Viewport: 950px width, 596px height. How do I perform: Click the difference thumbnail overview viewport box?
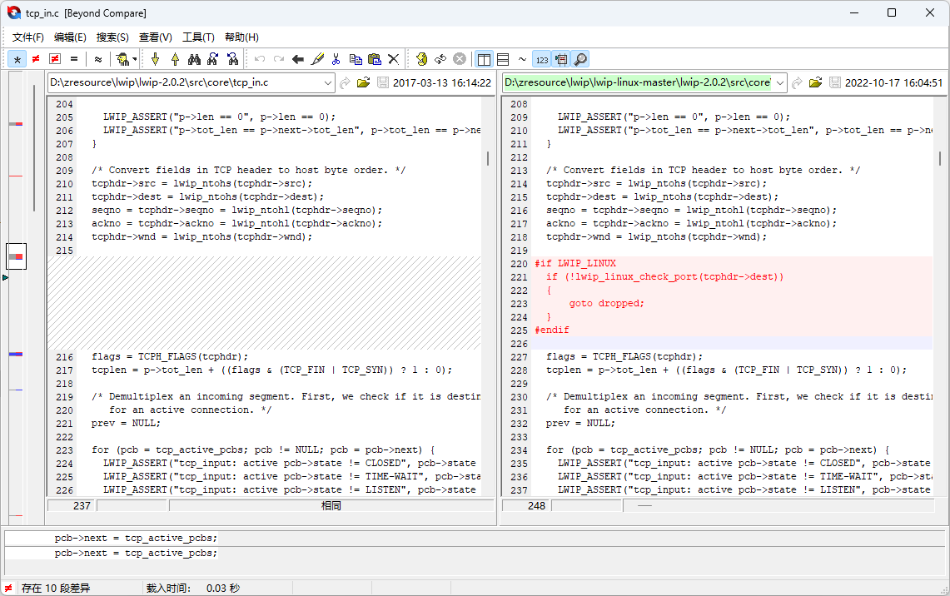(x=16, y=256)
